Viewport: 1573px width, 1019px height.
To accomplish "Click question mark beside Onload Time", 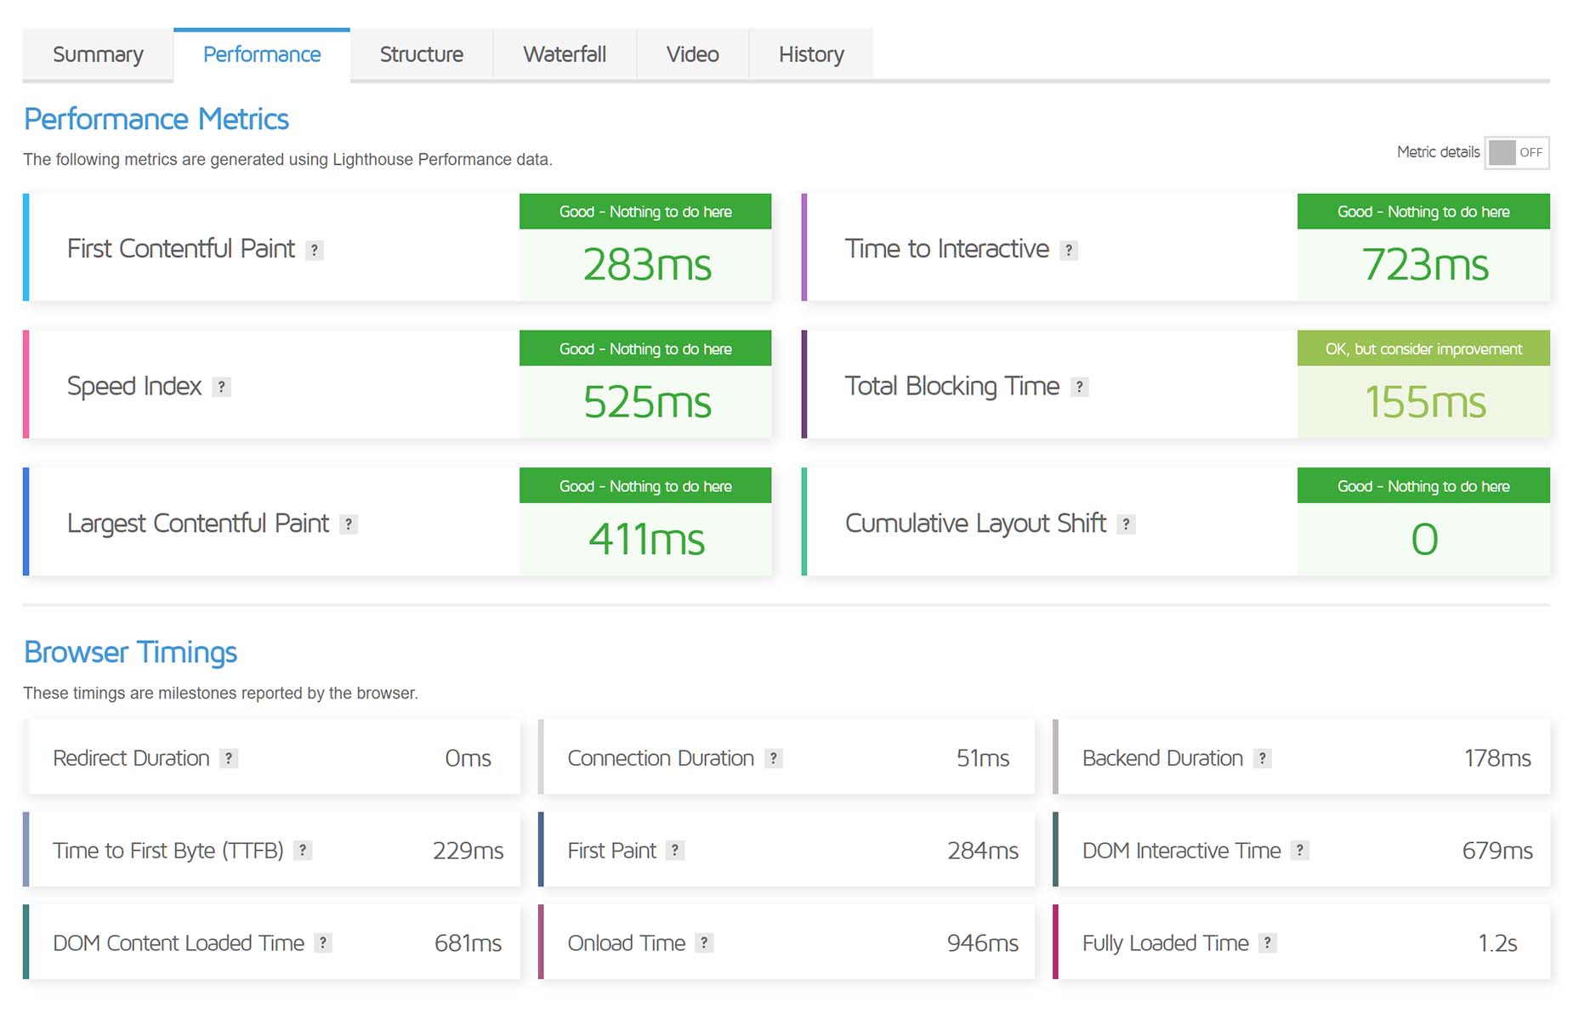I will pyautogui.click(x=704, y=943).
